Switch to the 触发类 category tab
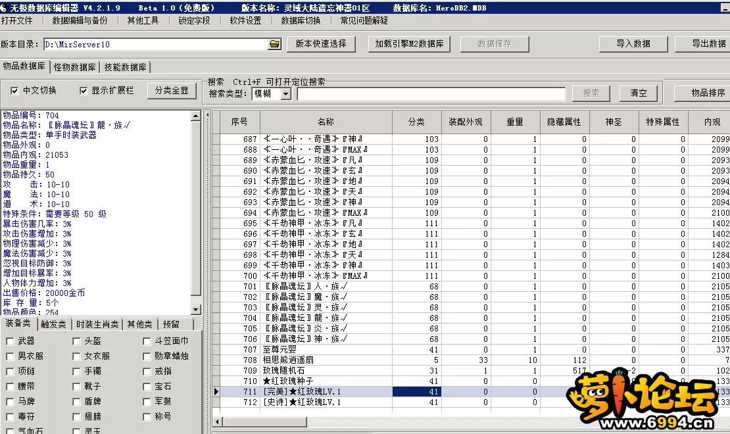 click(x=53, y=325)
